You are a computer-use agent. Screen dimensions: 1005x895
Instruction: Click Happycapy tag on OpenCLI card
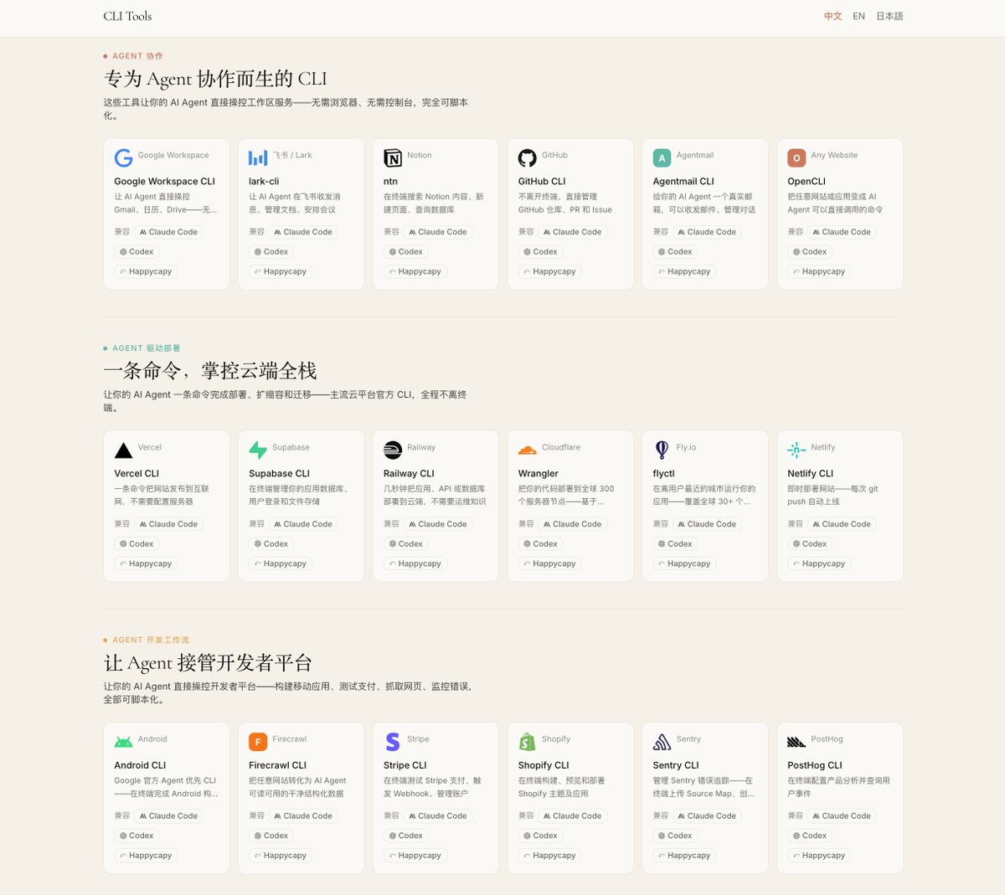[819, 271]
